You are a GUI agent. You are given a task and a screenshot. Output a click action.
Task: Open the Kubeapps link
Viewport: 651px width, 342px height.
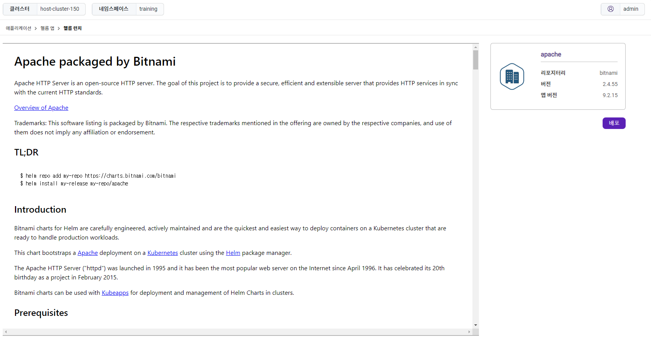pyautogui.click(x=115, y=293)
